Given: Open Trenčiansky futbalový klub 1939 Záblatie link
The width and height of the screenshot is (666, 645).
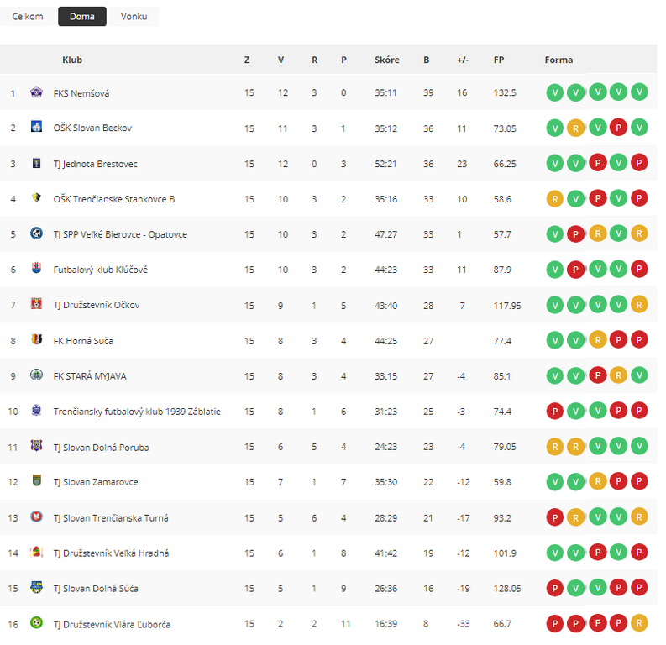Looking at the screenshot, I should (x=137, y=412).
